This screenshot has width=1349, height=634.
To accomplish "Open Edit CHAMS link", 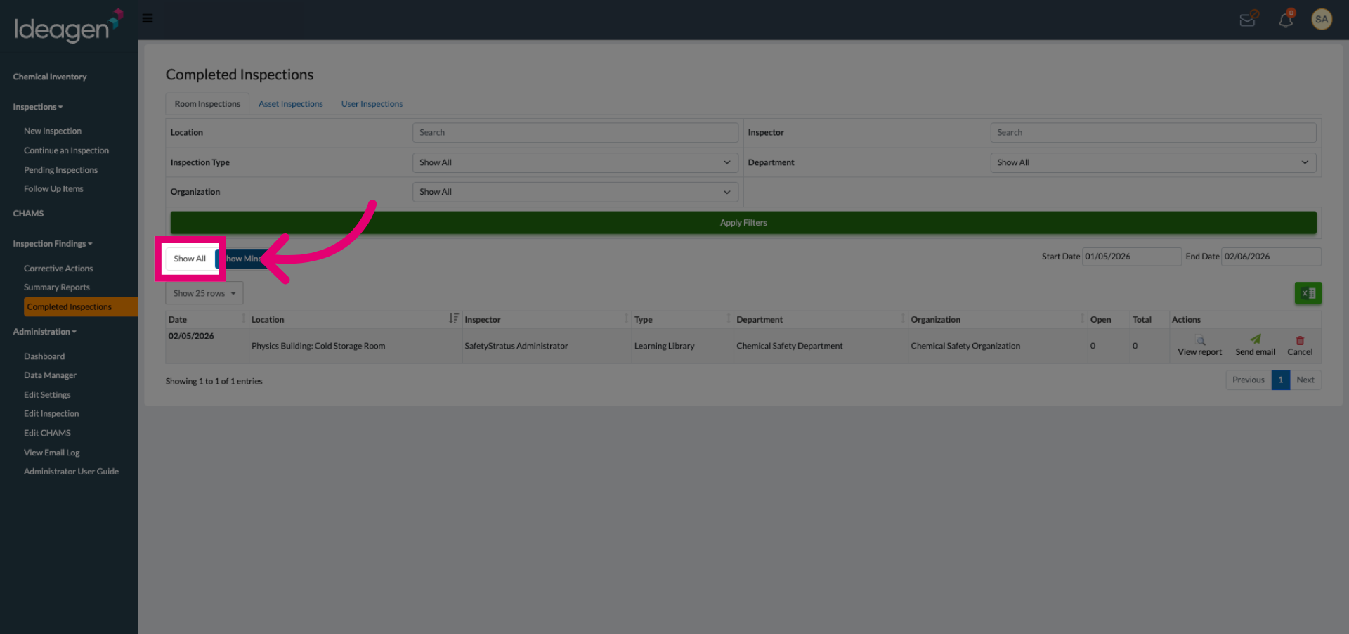I will [47, 433].
